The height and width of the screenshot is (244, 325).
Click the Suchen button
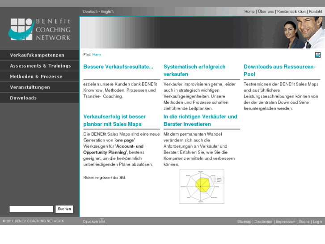64,209
